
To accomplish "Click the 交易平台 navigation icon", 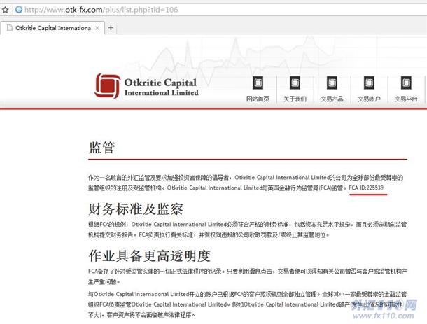I will 406,83.
